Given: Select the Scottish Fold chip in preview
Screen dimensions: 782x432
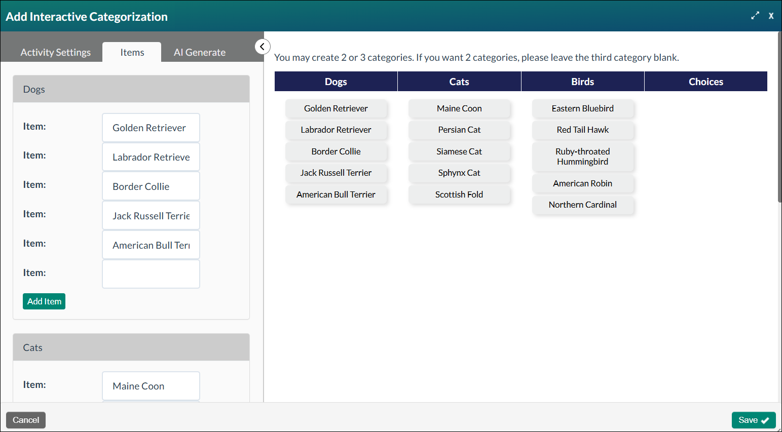Looking at the screenshot, I should pyautogui.click(x=459, y=194).
